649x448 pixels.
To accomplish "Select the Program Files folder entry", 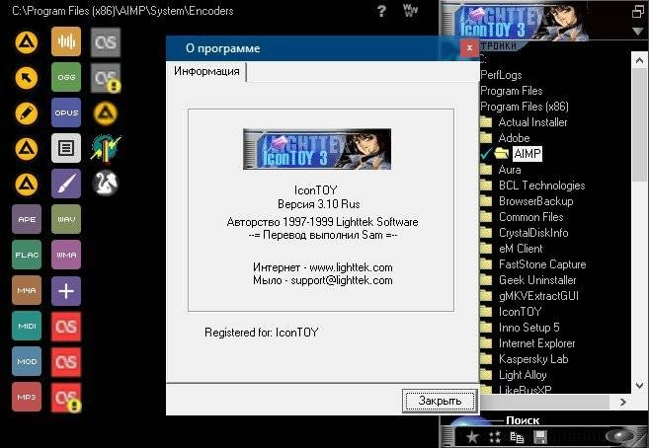I will (x=511, y=91).
